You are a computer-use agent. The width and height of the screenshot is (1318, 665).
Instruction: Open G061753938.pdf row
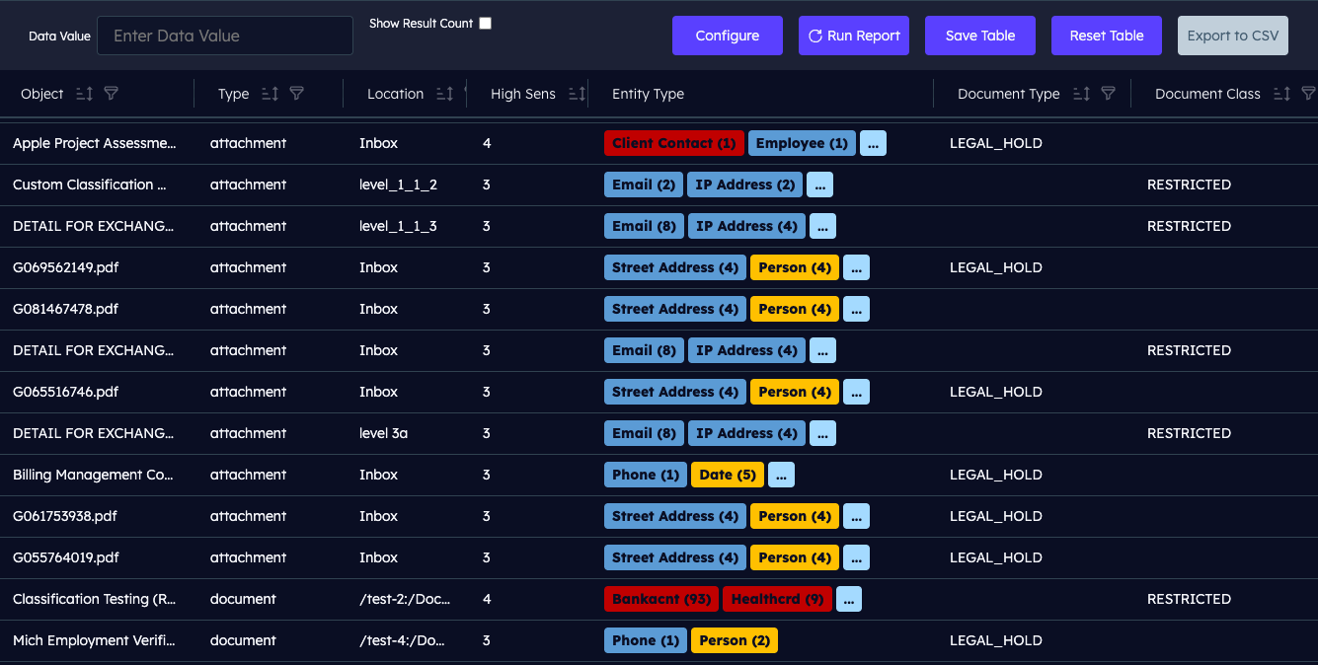click(x=65, y=516)
